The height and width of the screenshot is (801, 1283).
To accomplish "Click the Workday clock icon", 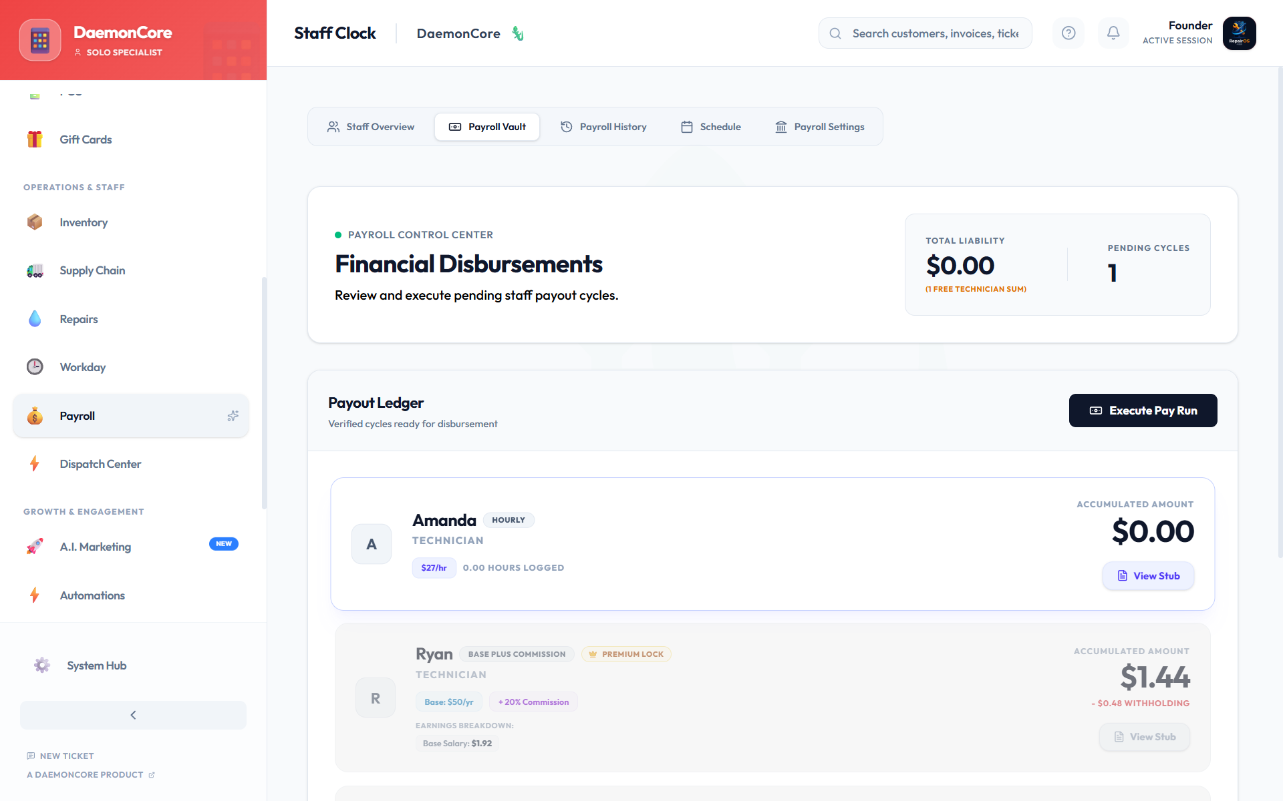I will pos(35,366).
